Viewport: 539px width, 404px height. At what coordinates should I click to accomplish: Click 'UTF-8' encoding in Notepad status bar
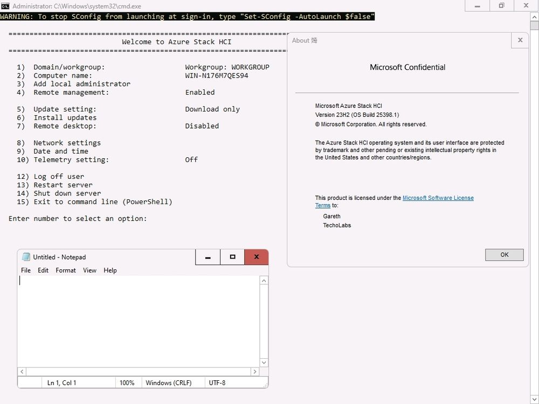click(x=217, y=382)
